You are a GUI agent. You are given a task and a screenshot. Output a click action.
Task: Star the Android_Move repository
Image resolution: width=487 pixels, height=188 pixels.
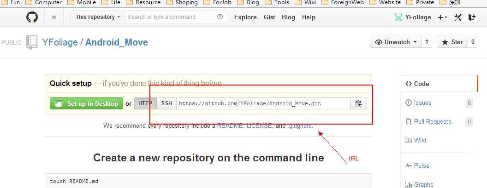tap(452, 42)
